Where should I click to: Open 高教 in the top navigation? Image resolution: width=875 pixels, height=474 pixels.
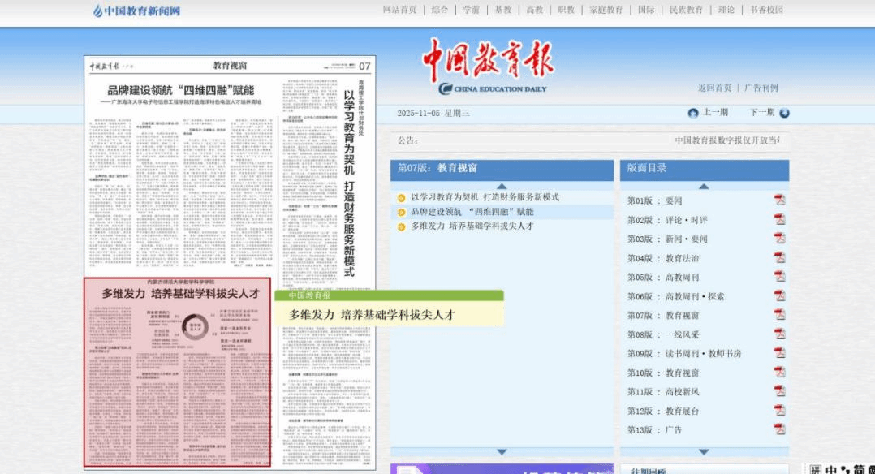tap(534, 10)
